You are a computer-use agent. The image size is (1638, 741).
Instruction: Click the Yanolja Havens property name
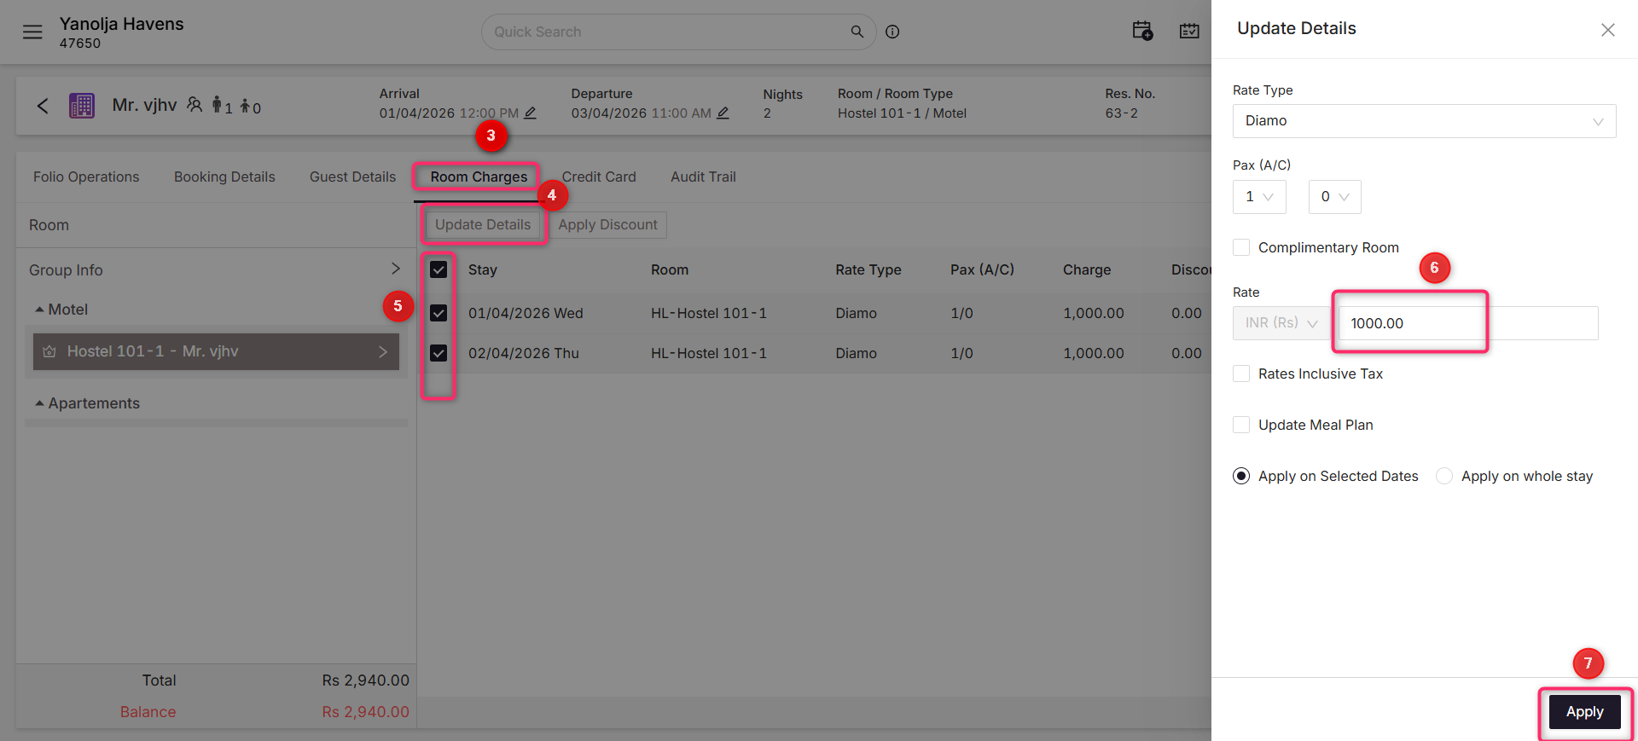[121, 24]
